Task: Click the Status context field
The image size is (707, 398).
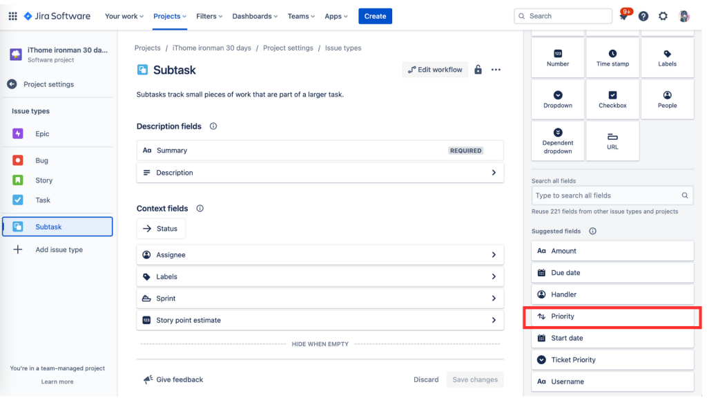Action: click(161, 229)
